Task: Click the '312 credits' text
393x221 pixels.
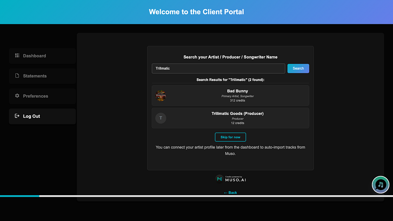Action: [238, 101]
